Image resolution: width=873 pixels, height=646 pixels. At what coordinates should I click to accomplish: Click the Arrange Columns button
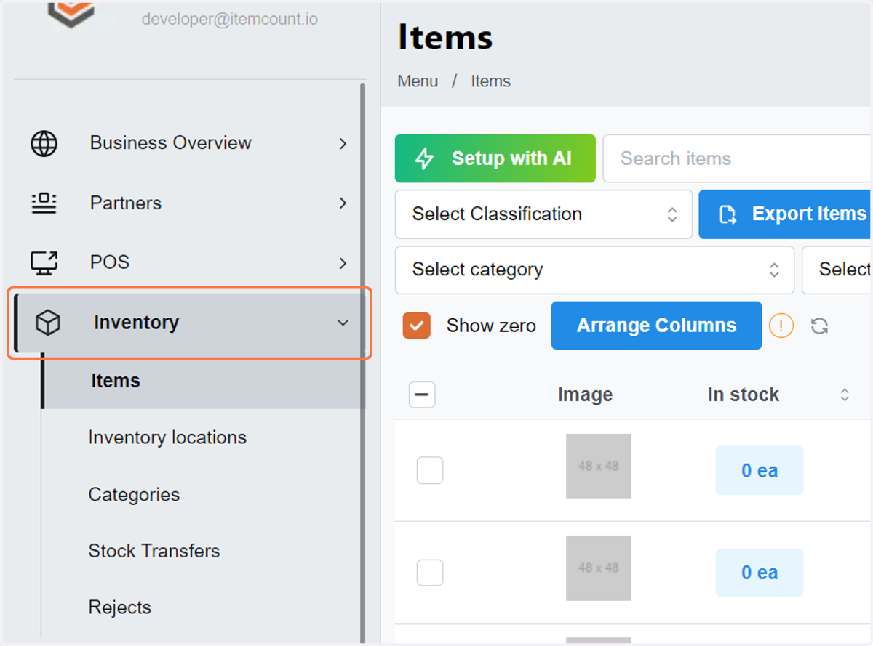click(x=656, y=326)
